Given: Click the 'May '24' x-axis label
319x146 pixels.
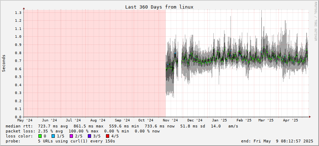Looking at the screenshot, I should [25, 121].
